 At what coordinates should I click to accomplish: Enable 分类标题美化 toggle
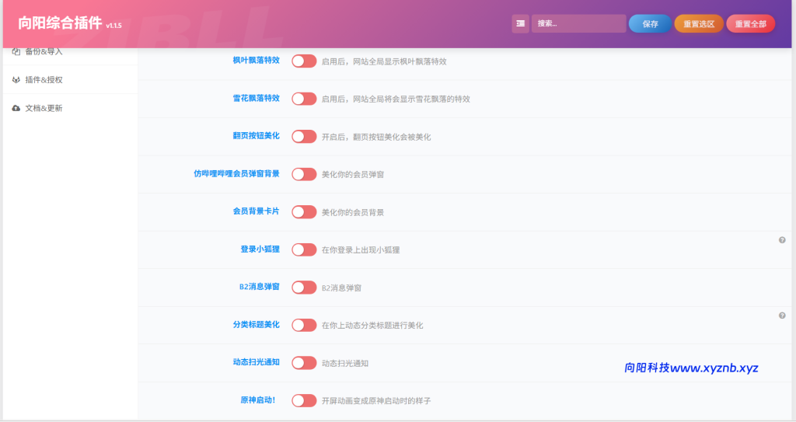click(304, 325)
